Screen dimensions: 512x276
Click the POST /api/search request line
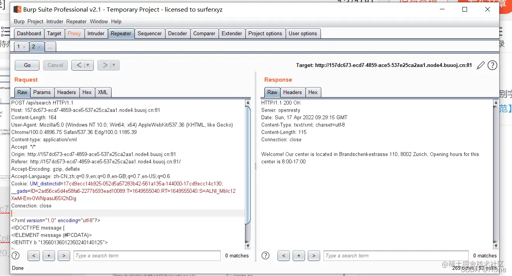pyautogui.click(x=42, y=103)
